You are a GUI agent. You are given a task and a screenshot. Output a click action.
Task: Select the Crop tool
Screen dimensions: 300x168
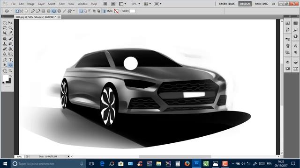point(5,33)
